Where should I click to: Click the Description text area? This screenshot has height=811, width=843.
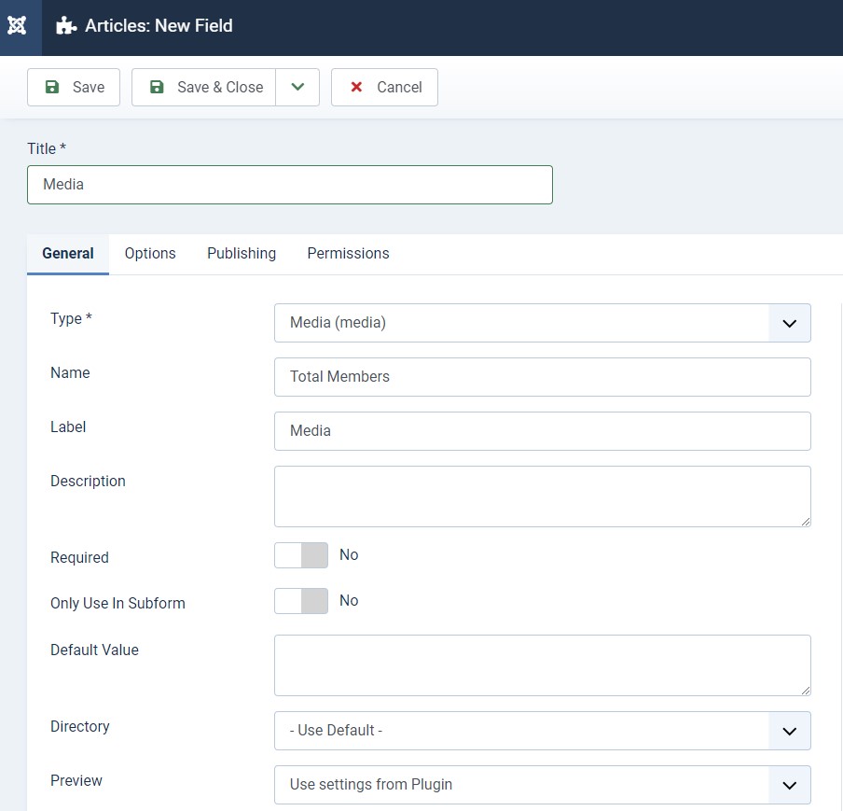click(543, 496)
